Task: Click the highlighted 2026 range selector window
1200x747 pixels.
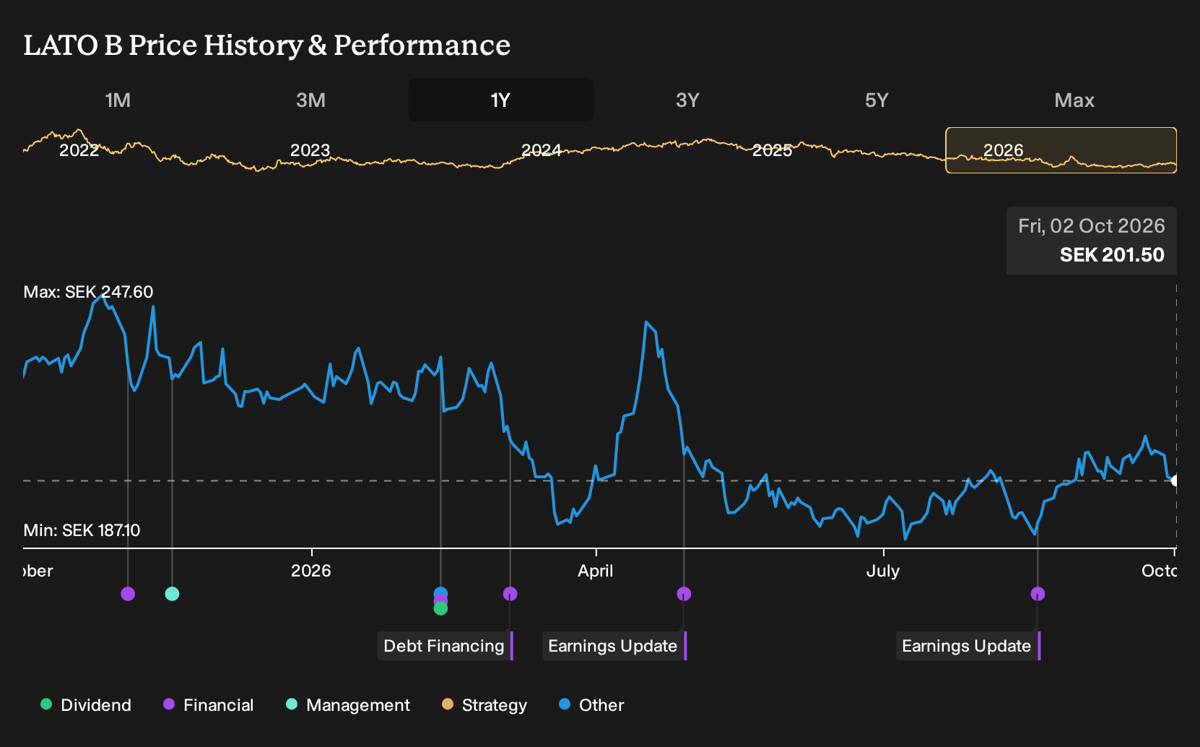Action: pos(1061,150)
